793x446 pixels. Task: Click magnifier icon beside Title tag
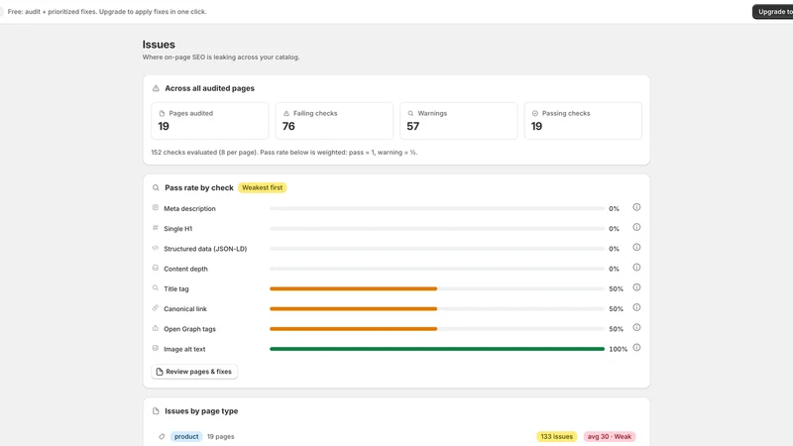pyautogui.click(x=156, y=288)
